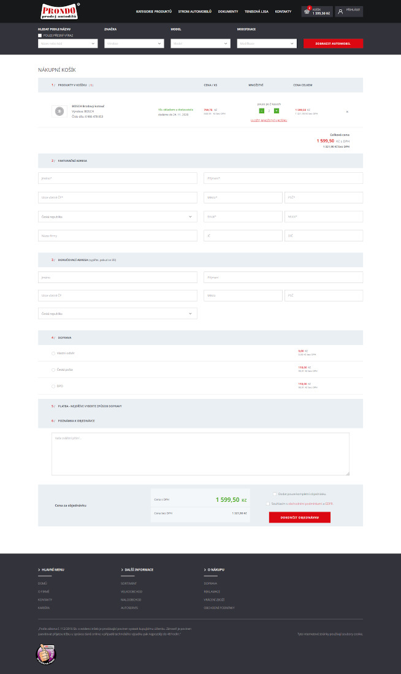The image size is (401, 674).
Task: Select 'Česká pošta' delivery option
Action: pyautogui.click(x=53, y=369)
